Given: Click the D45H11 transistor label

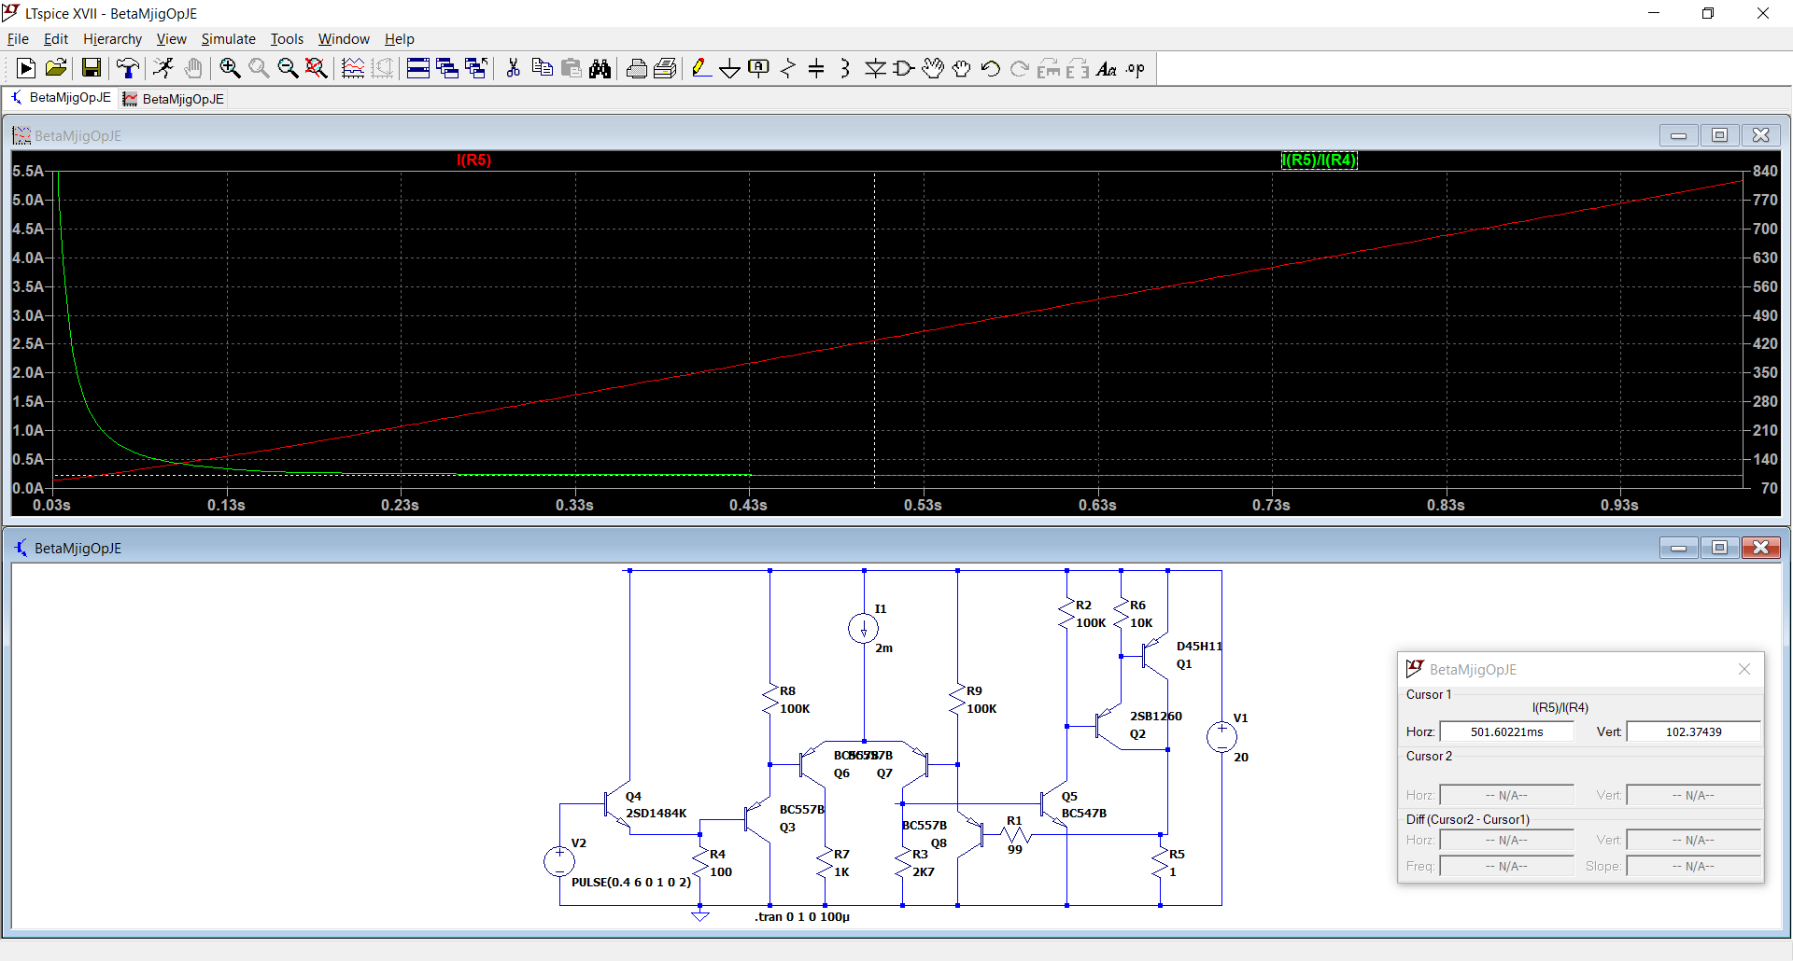Looking at the screenshot, I should 1199,646.
